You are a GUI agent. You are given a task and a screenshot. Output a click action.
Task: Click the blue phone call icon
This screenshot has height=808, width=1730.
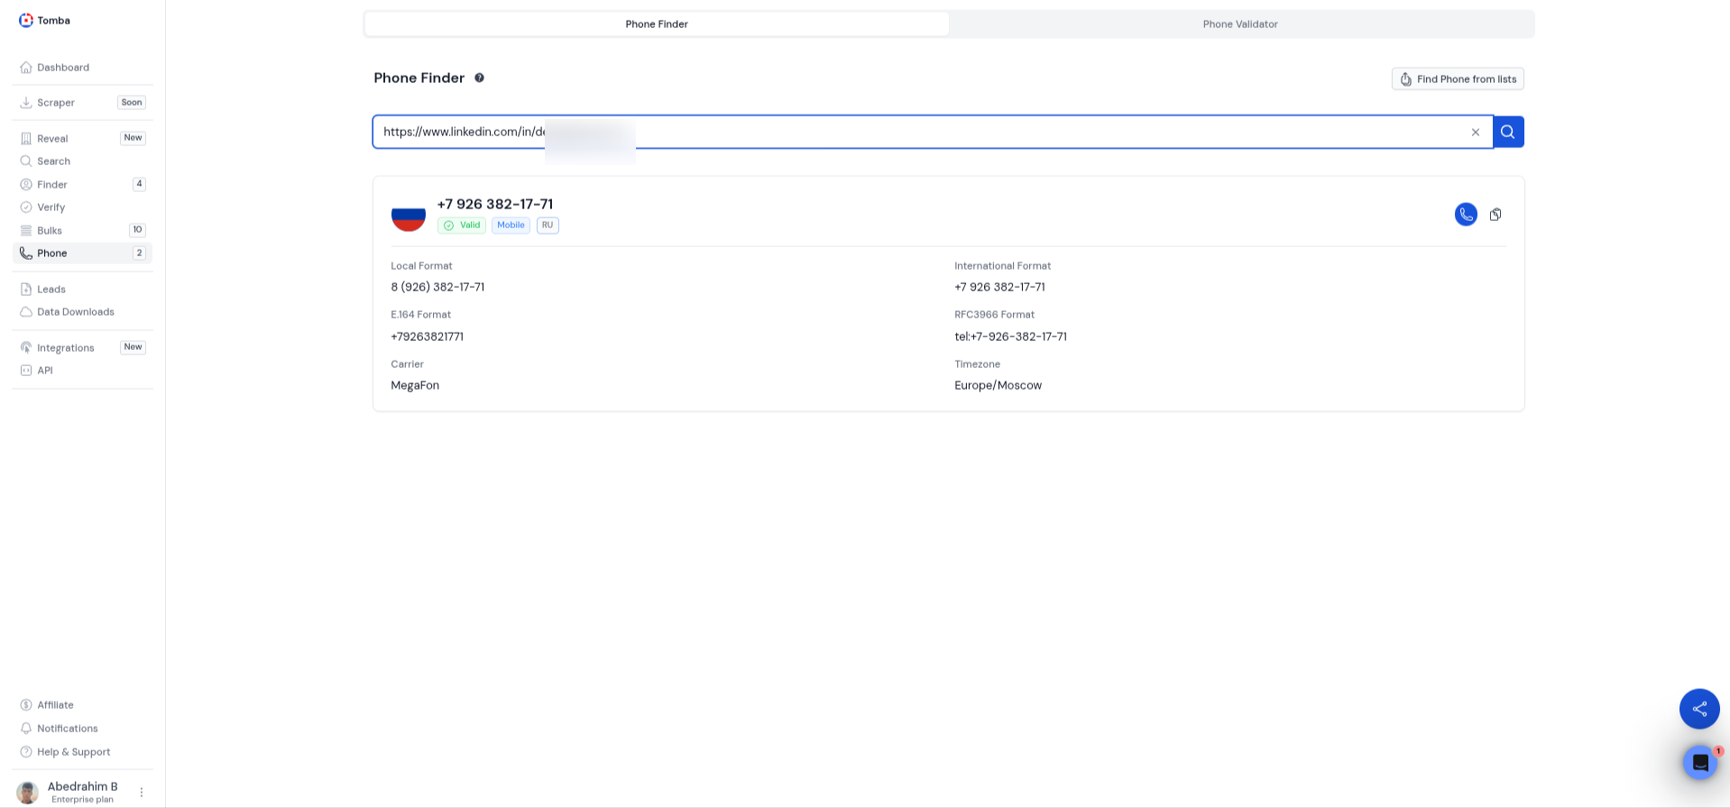[x=1466, y=215]
